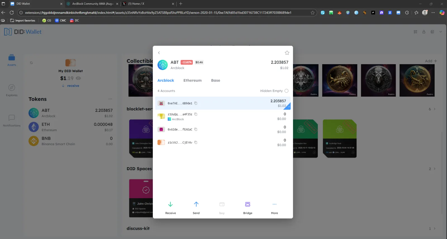The image size is (447, 239).
Task: Switch to the Ethereum network tab
Action: [x=192, y=80]
